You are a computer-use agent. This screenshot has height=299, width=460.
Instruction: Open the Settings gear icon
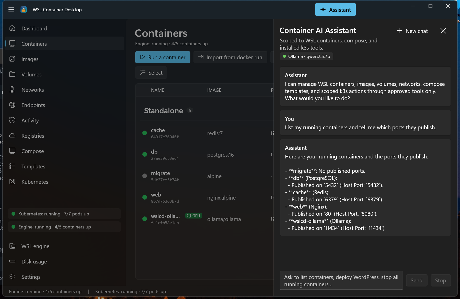[12, 277]
